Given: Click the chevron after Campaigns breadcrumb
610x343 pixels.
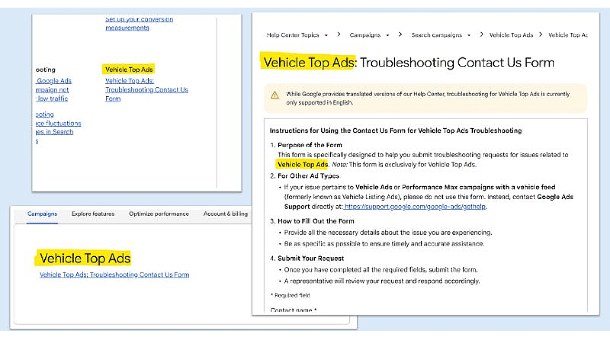Looking at the screenshot, I should click(x=400, y=34).
